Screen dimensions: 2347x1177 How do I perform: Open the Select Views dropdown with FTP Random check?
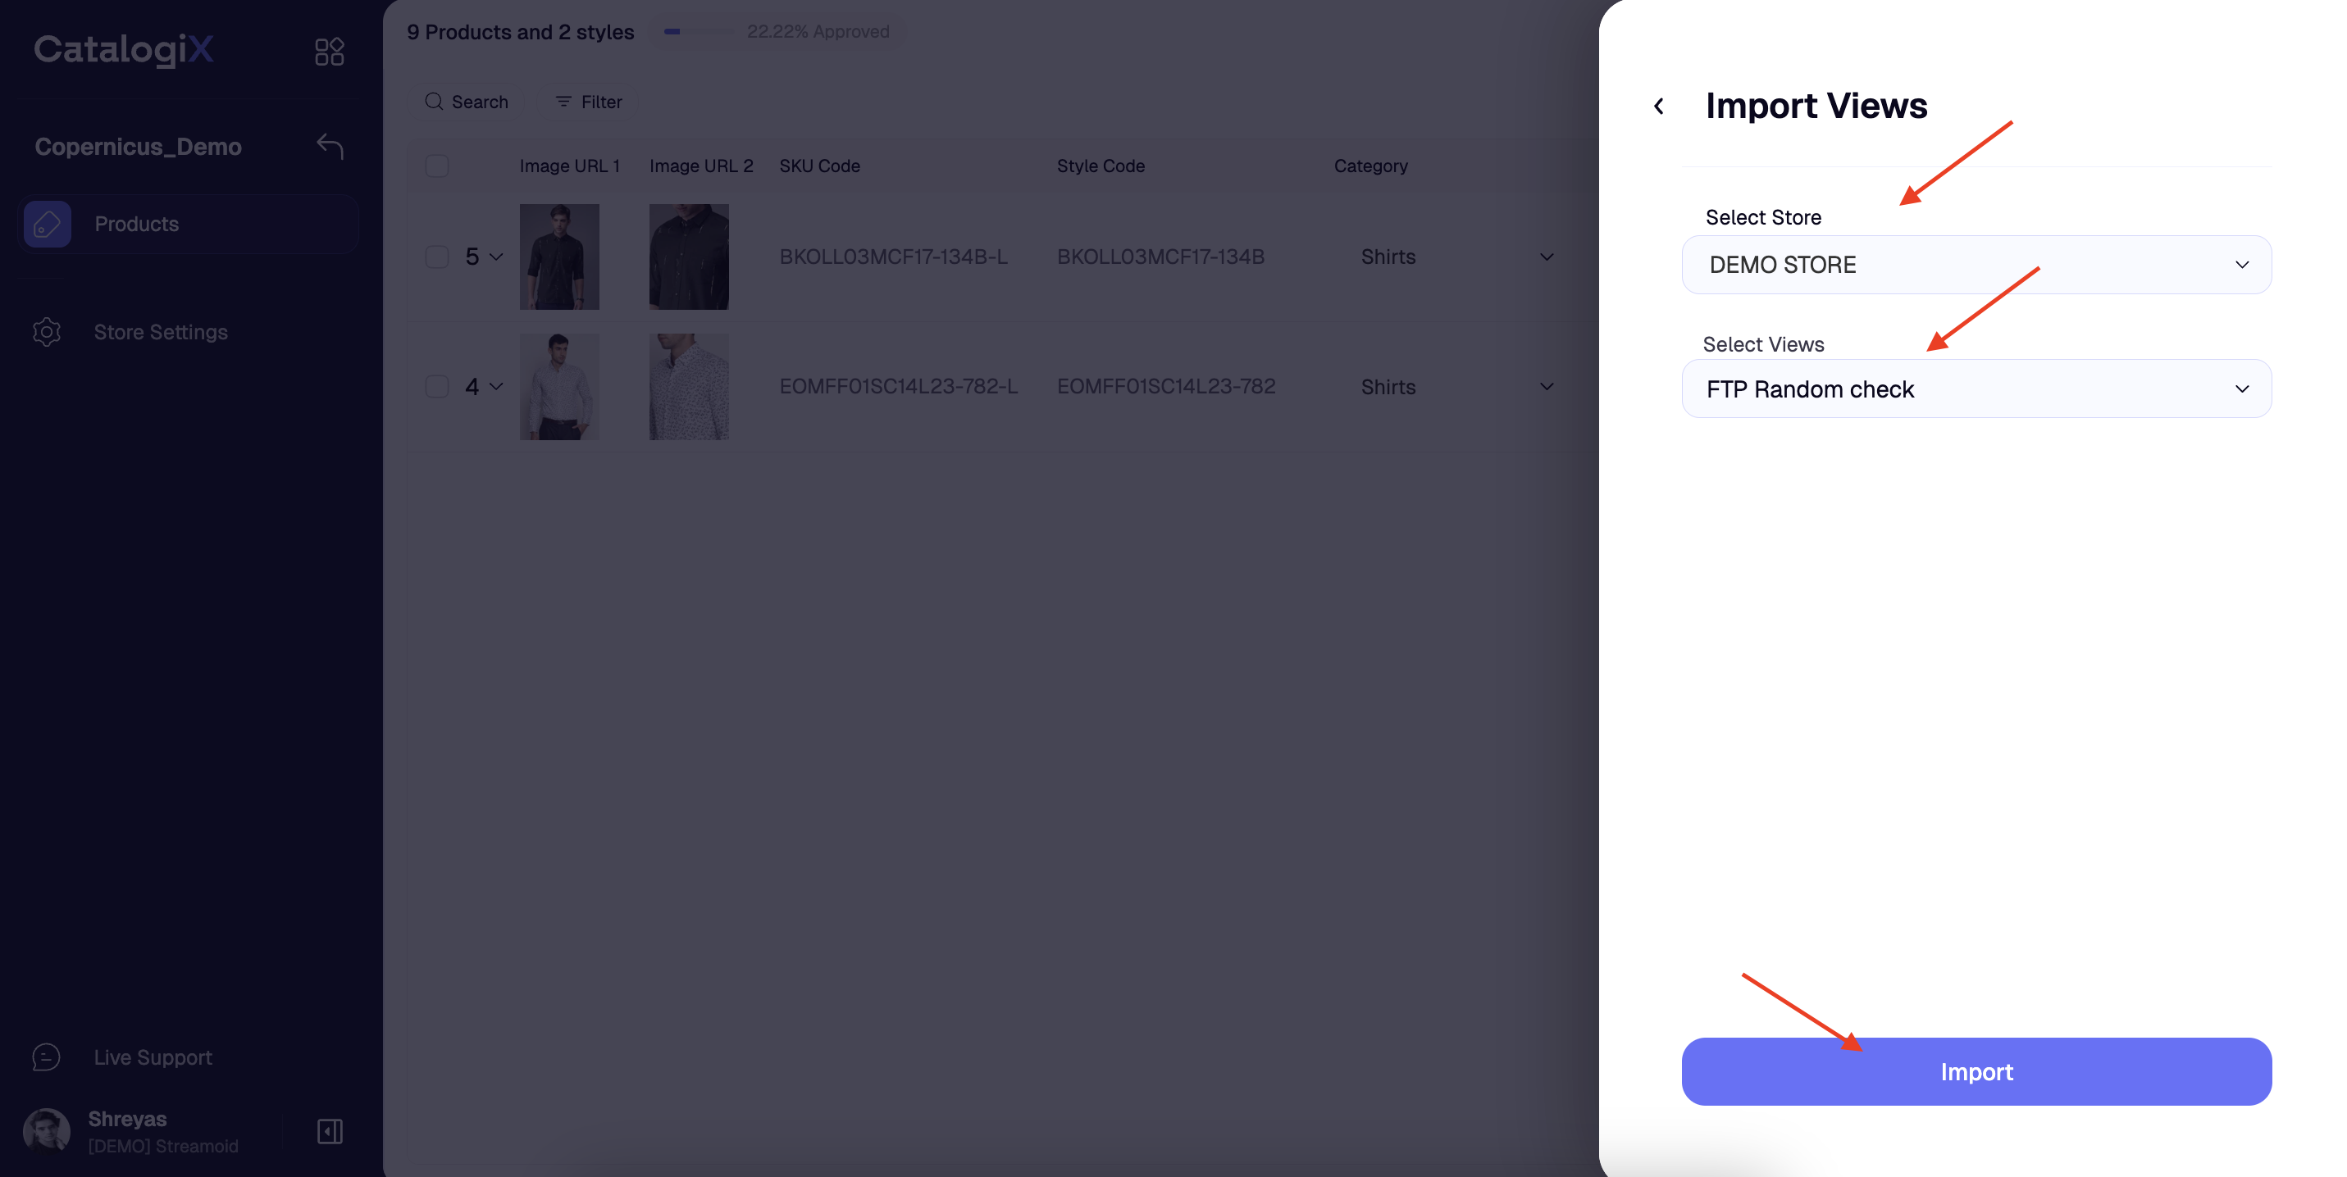pos(1976,389)
